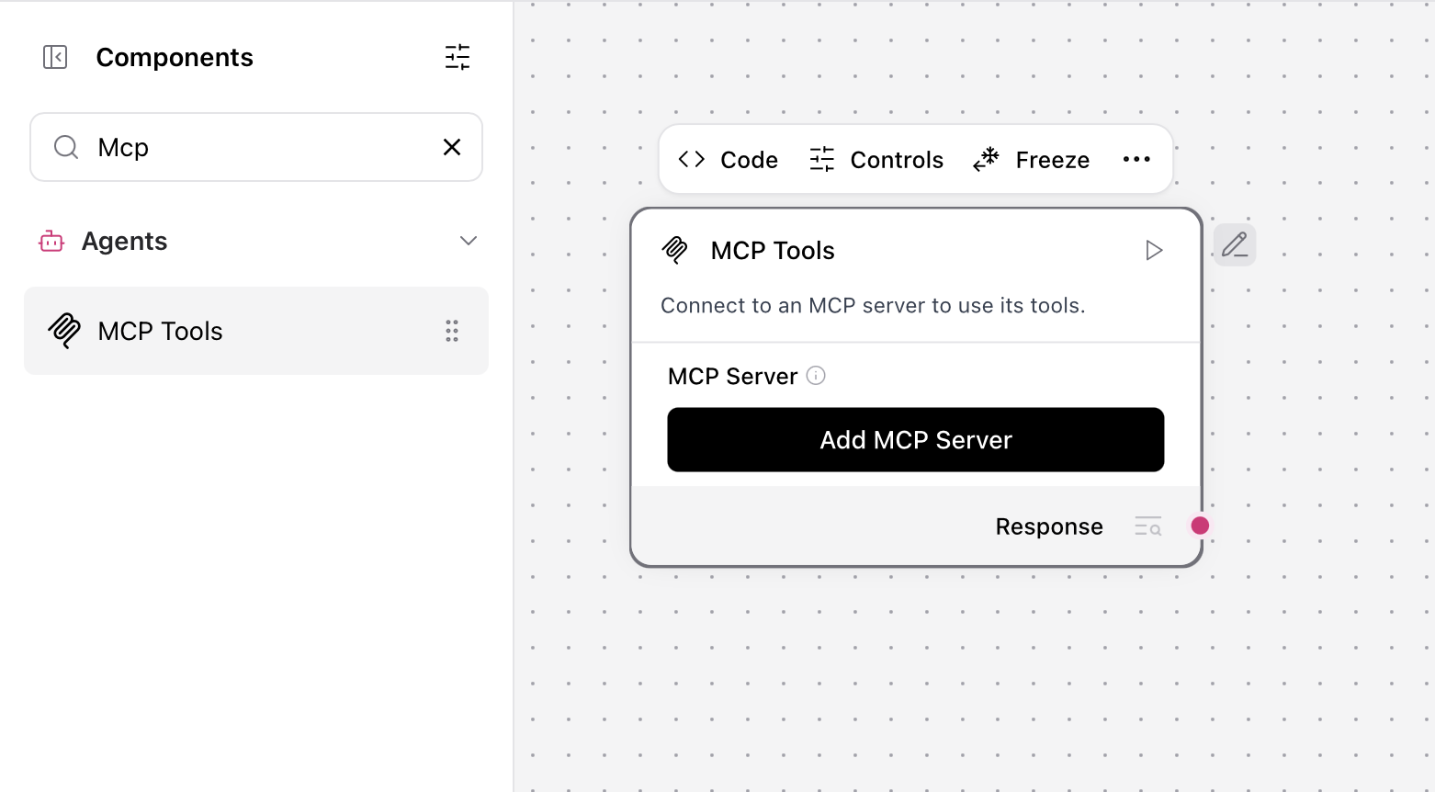This screenshot has height=792, width=1435.
Task: Run the MCP Tools node with the play icon
Action: [1154, 250]
